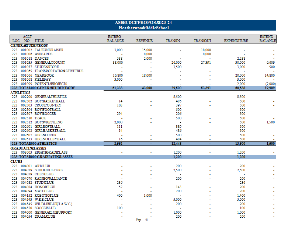The width and height of the screenshot is (295, 228).
Task: Select the WILDLIFE CLUB (H.A.W.C.) row title
Action: pyautogui.click(x=53, y=204)
